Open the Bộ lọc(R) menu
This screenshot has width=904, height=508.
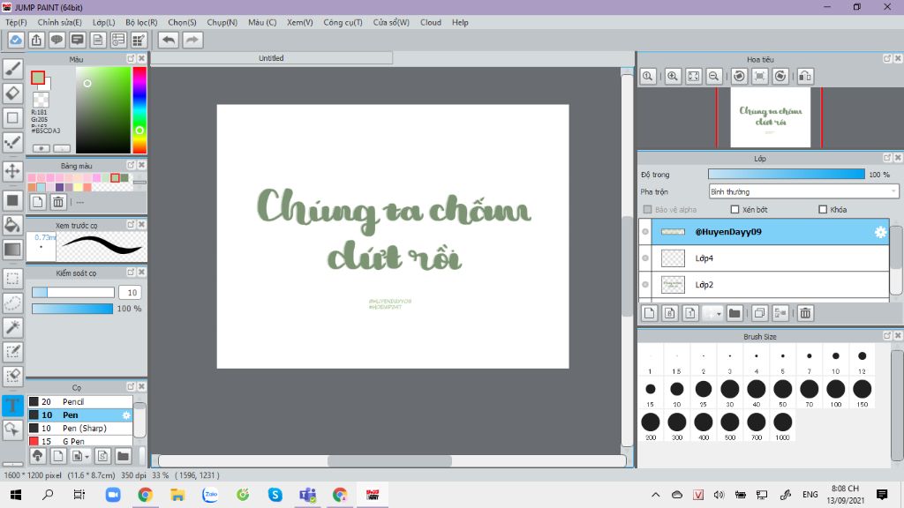click(141, 22)
